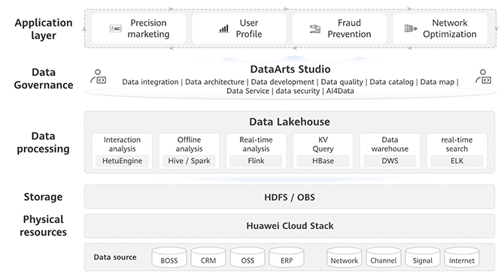Click the user icon right of DataArts Studio

point(483,77)
